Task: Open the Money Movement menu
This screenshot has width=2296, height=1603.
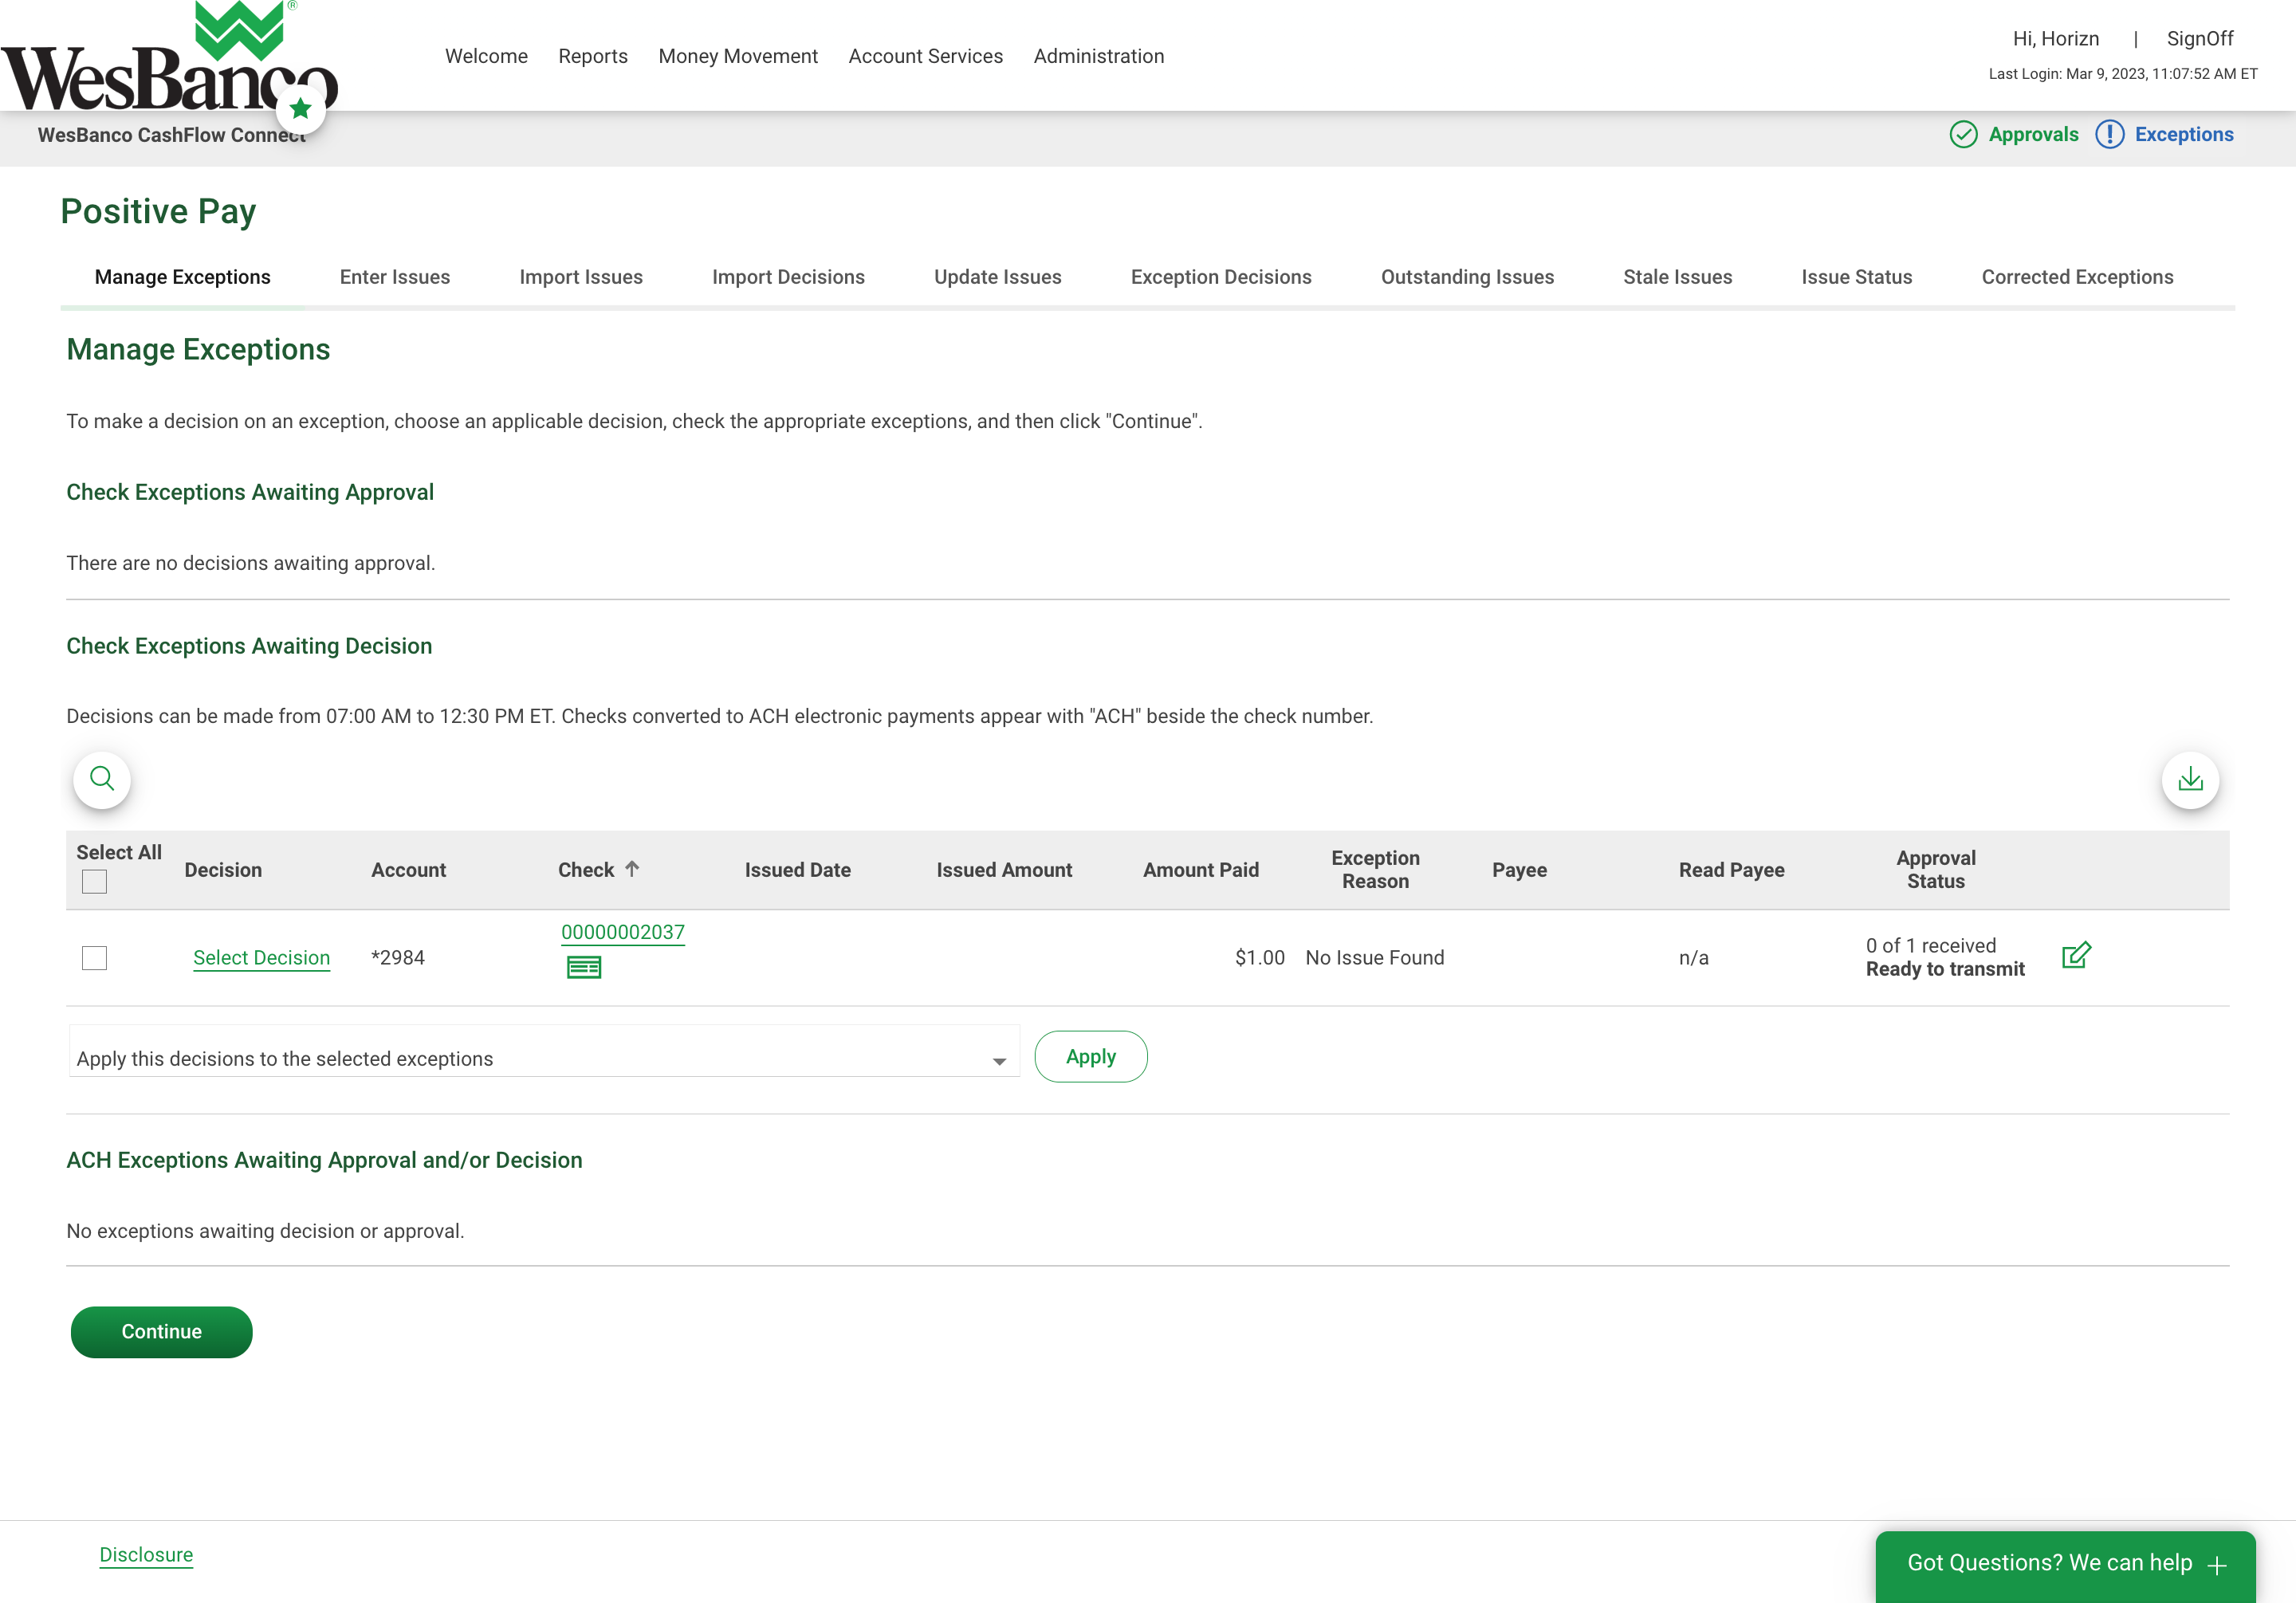Action: click(738, 56)
